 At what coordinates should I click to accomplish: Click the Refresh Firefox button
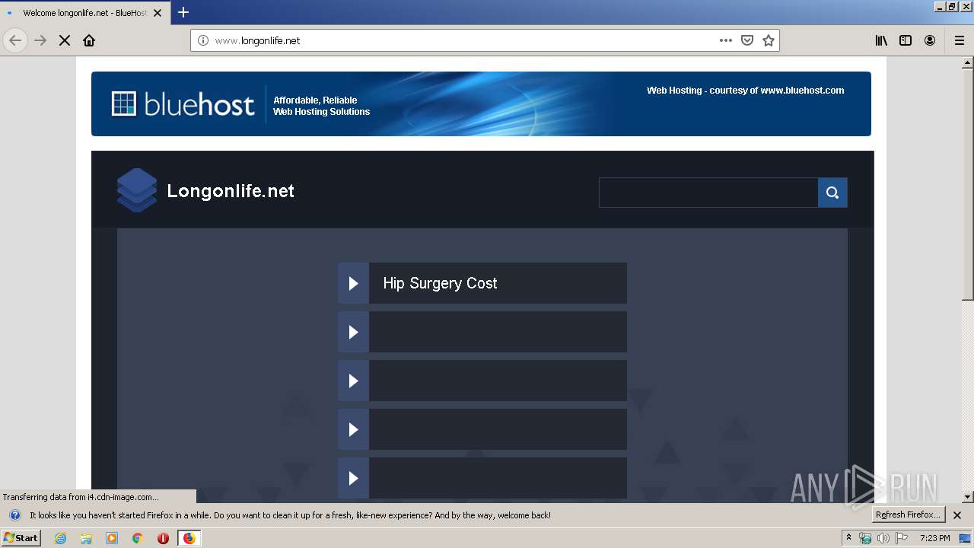pyautogui.click(x=909, y=515)
